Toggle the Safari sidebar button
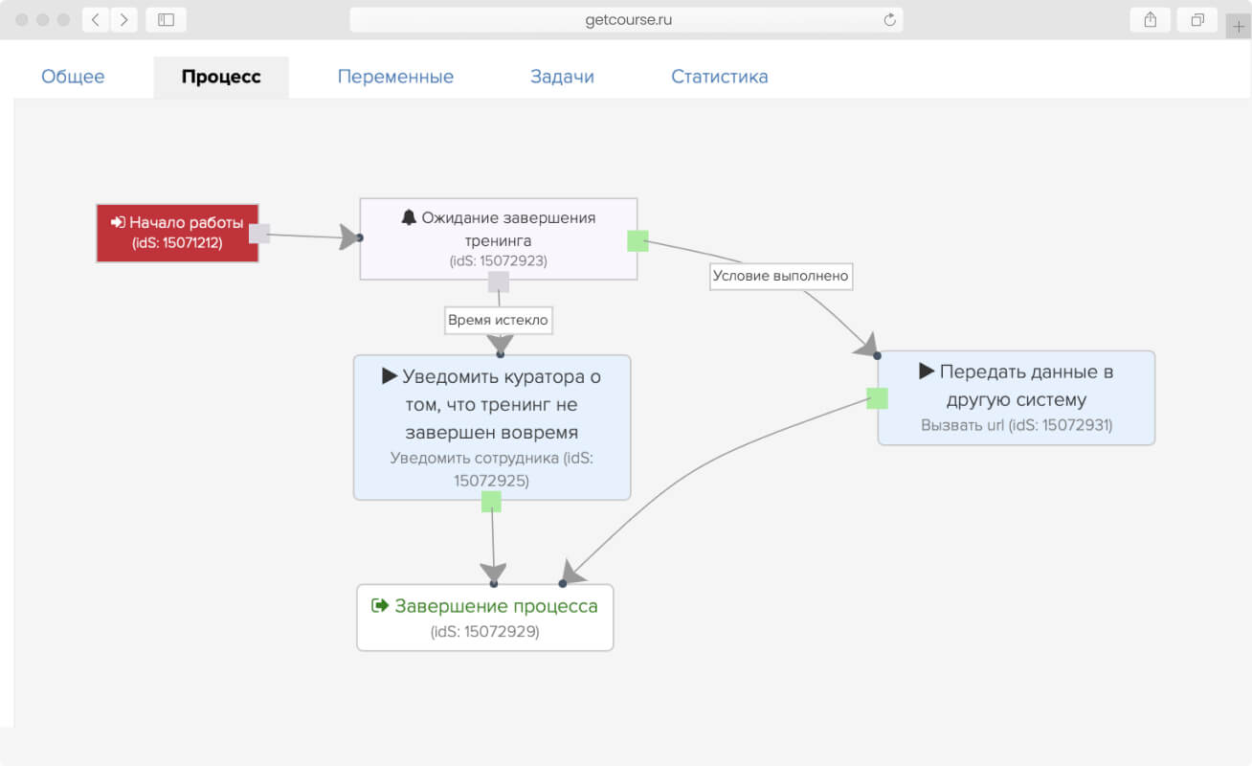Image resolution: width=1252 pixels, height=766 pixels. click(x=166, y=19)
